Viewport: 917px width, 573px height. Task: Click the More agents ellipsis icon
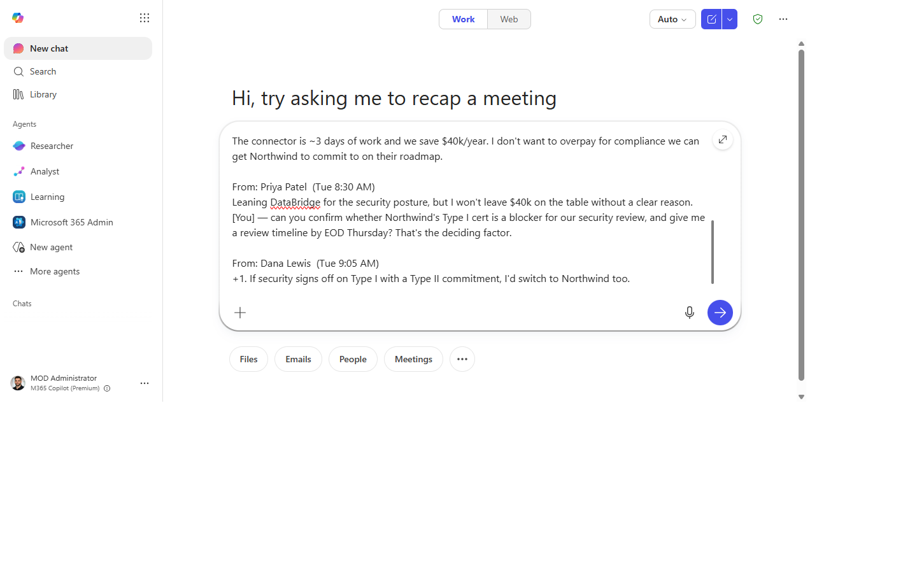tap(18, 271)
